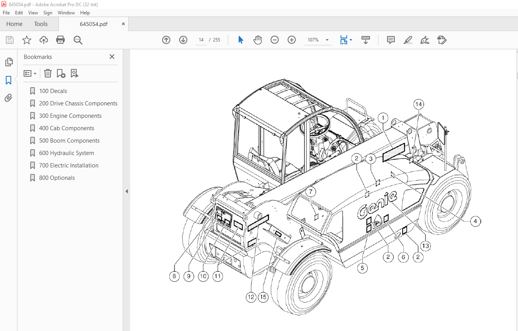Select the Highlight tool
The image size is (518, 331).
tap(408, 40)
